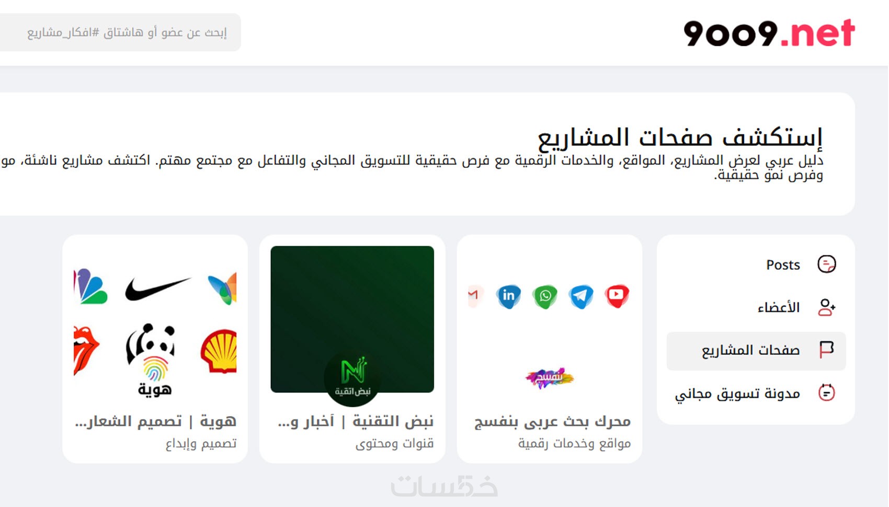This screenshot has height=507, width=889.
Task: Click the Binfsj colorful logo
Action: click(x=549, y=377)
